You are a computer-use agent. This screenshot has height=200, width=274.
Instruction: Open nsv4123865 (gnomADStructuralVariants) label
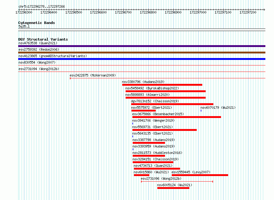click(x=53, y=56)
